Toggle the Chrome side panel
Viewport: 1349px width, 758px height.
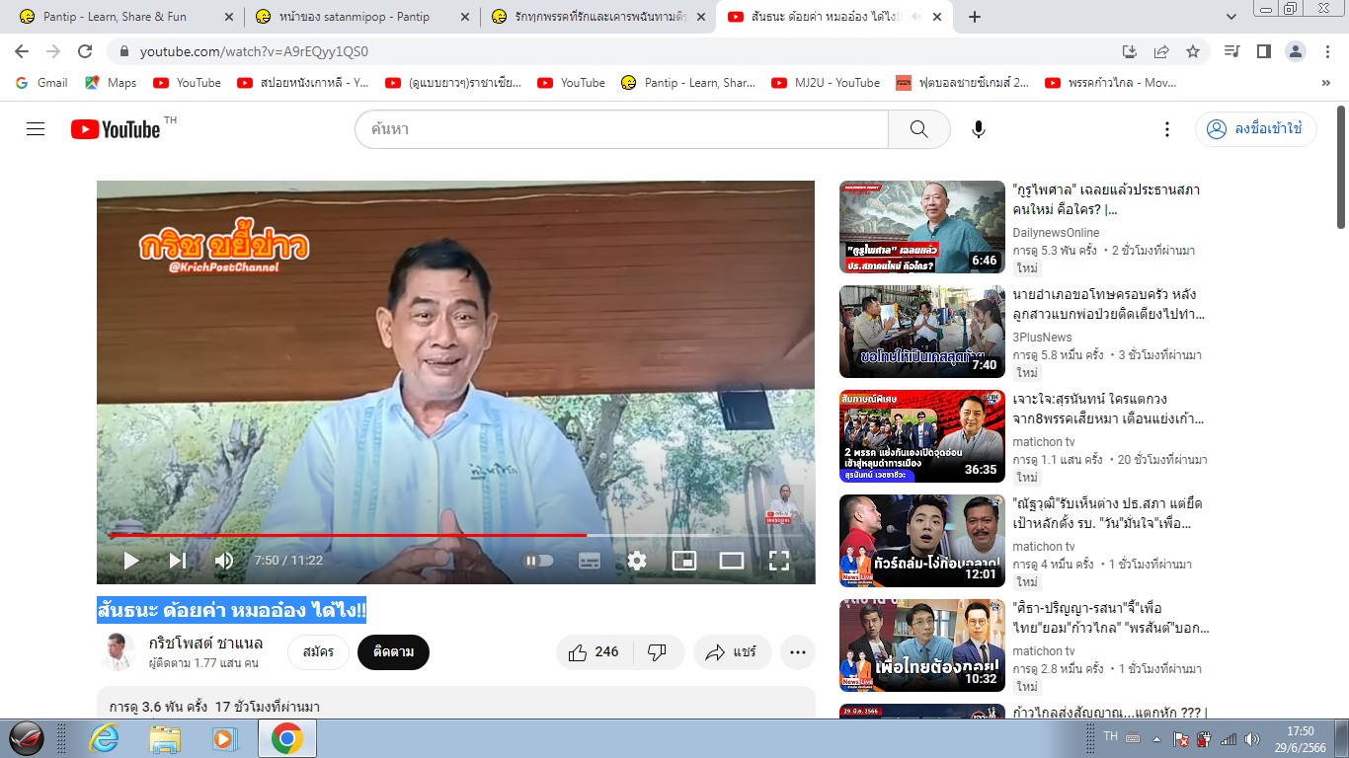tap(1263, 51)
